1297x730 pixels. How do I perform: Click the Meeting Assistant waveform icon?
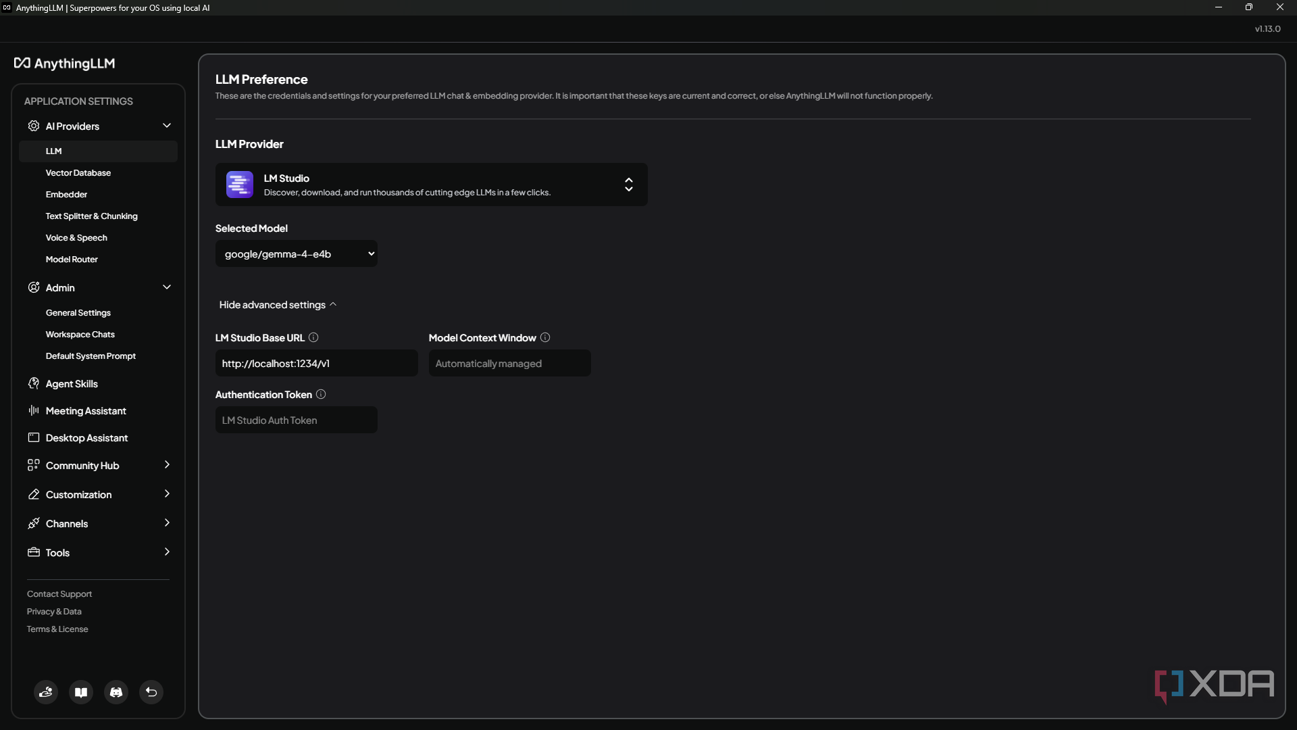tap(34, 410)
